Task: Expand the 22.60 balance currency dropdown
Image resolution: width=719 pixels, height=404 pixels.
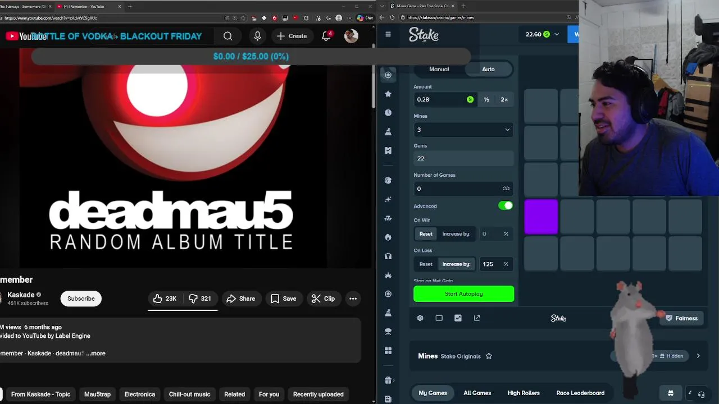Action: 542,34
